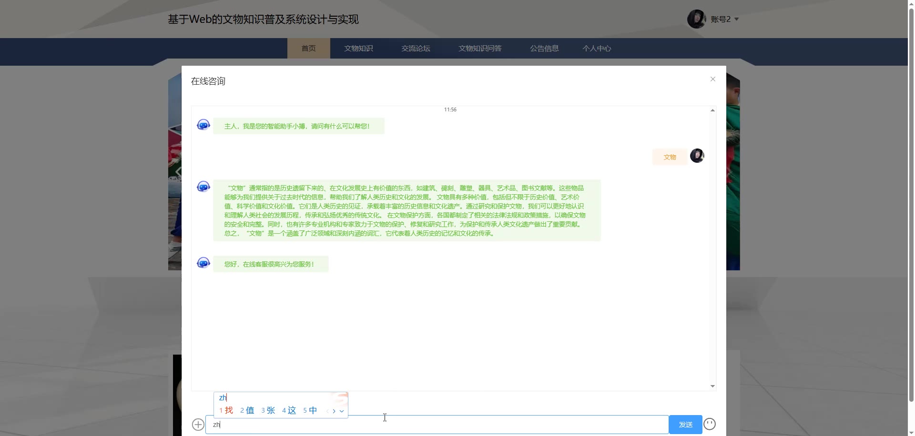
Task: Choose IME candidate 1 找
Action: tap(226, 410)
